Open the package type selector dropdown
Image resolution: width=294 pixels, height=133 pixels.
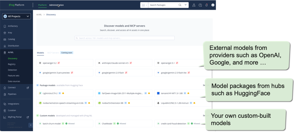click(144, 5)
